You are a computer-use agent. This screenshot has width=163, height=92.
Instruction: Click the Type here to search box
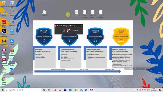23,90
